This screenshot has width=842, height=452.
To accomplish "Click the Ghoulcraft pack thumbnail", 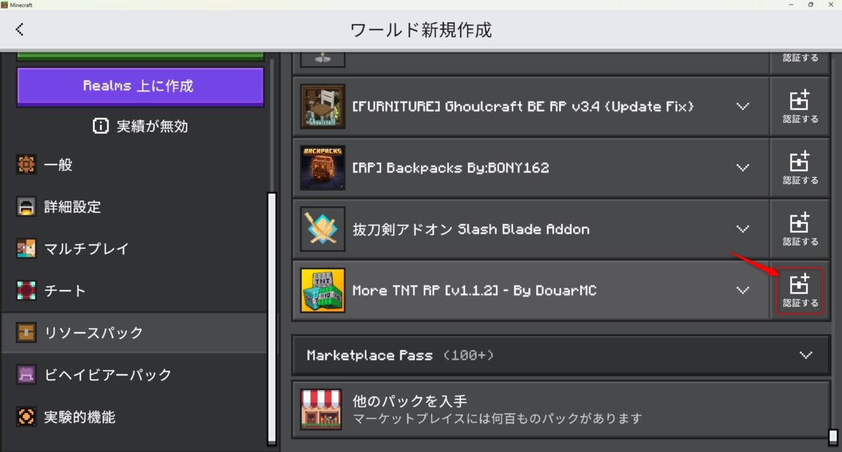I will (322, 106).
